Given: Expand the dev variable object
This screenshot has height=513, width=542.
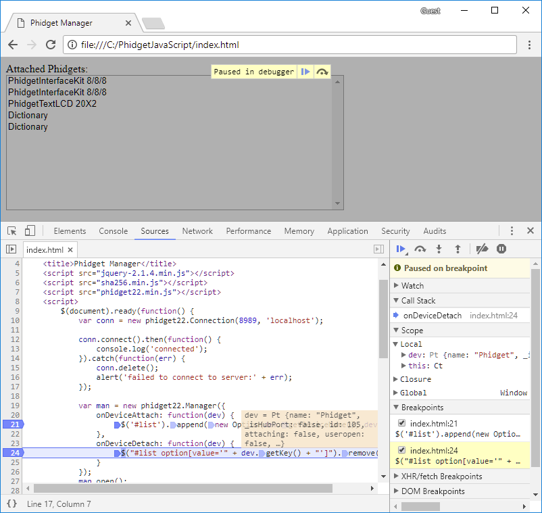Looking at the screenshot, I should (x=403, y=355).
